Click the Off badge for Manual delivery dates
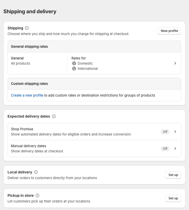Image resolution: width=189 pixels, height=210 pixels. [x=165, y=148]
